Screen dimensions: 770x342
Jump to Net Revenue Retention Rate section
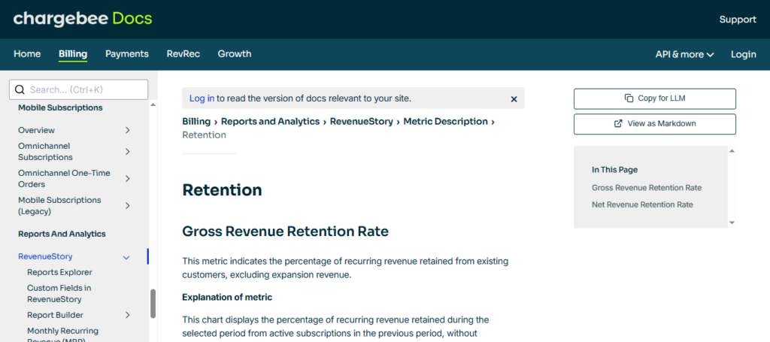[x=642, y=204]
